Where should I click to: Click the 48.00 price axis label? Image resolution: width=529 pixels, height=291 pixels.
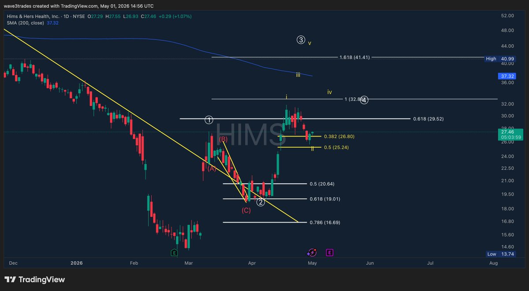[x=507, y=30]
